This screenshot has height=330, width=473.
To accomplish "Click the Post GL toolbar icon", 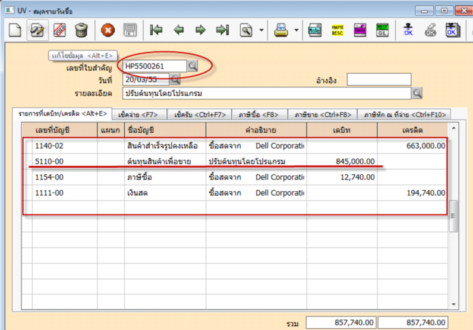I will [x=382, y=30].
